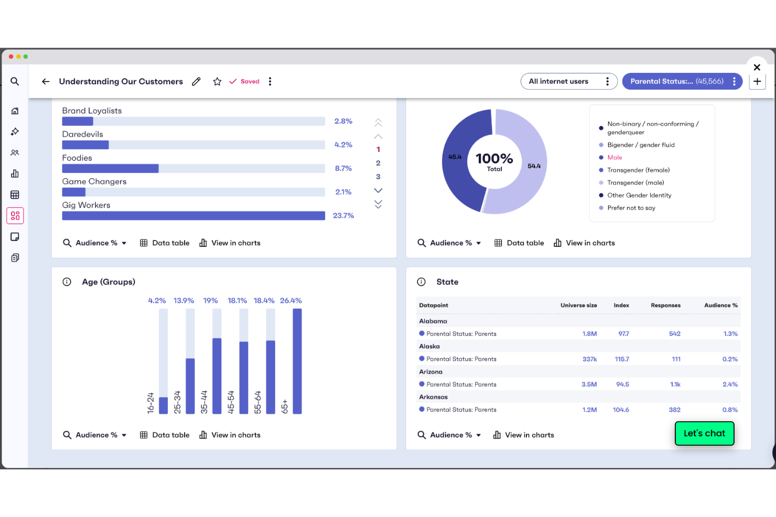Select page 3 in segment pager
The width and height of the screenshot is (776, 517).
[x=378, y=177]
